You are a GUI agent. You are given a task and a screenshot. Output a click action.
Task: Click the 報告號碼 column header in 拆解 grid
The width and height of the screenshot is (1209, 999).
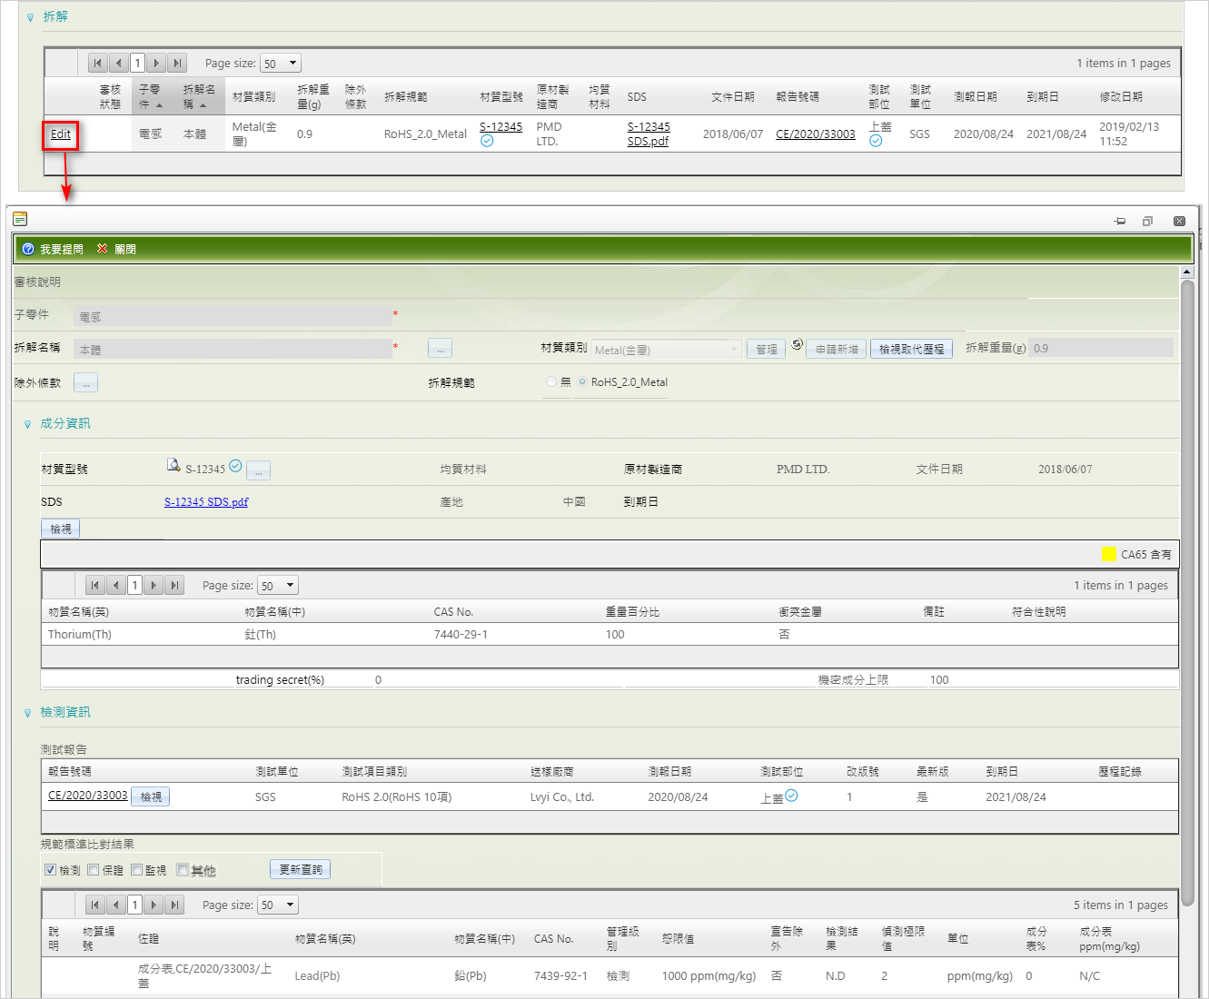tap(798, 96)
